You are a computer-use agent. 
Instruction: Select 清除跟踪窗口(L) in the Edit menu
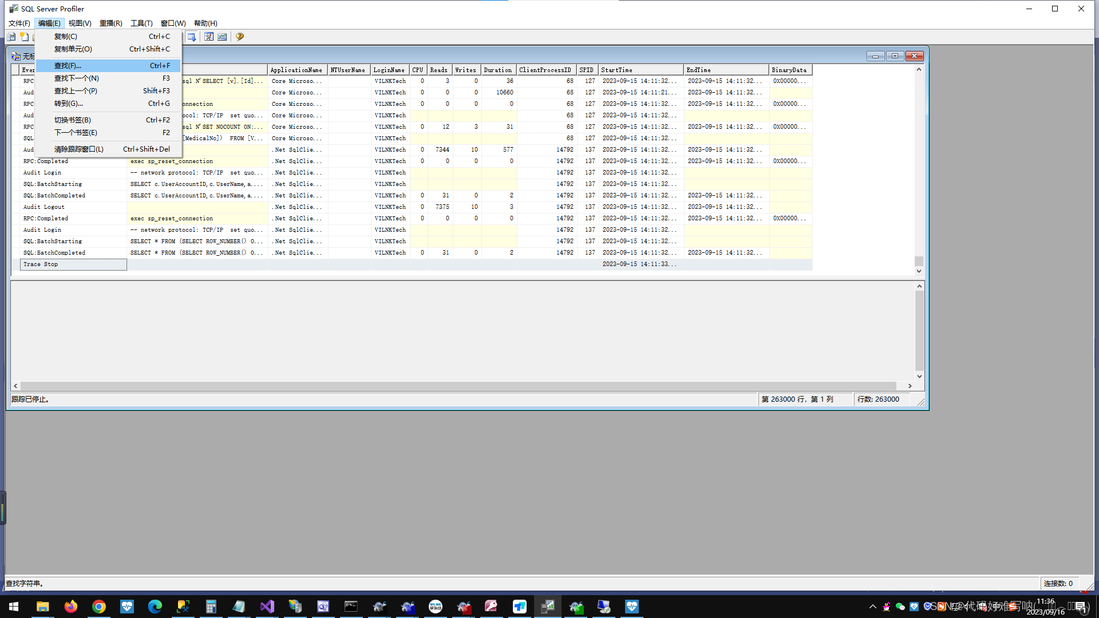(78, 149)
